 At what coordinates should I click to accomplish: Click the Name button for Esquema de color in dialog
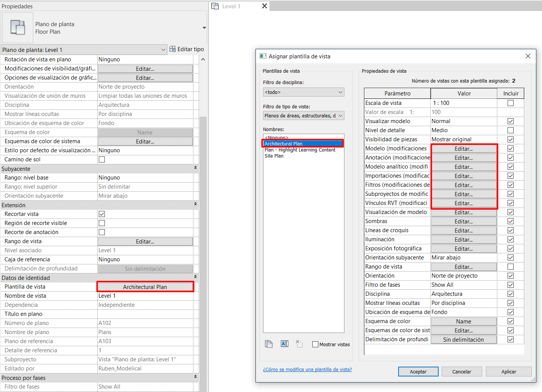point(464,321)
